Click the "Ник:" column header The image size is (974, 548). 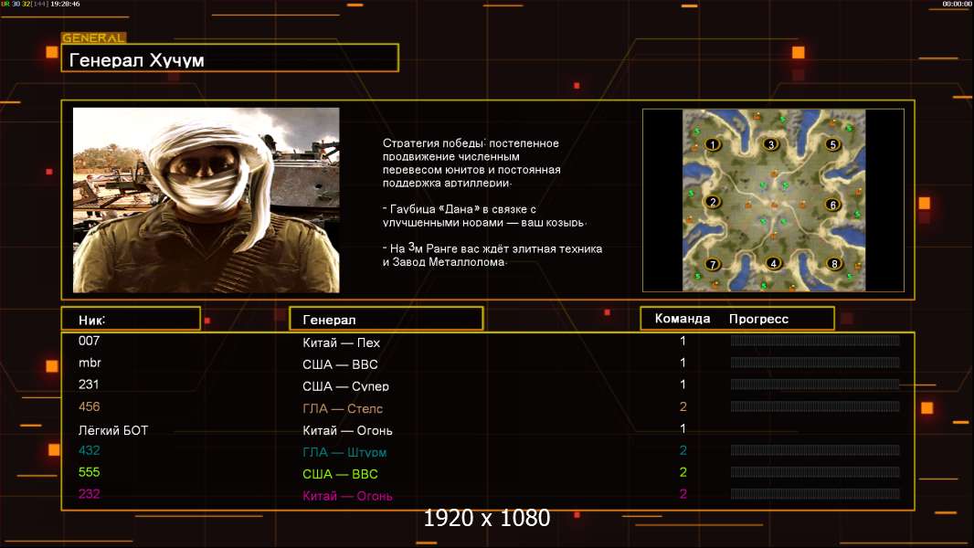[x=131, y=319]
